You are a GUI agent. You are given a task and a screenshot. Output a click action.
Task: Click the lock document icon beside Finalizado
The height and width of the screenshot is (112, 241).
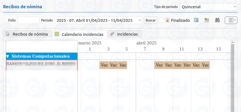pos(168,20)
